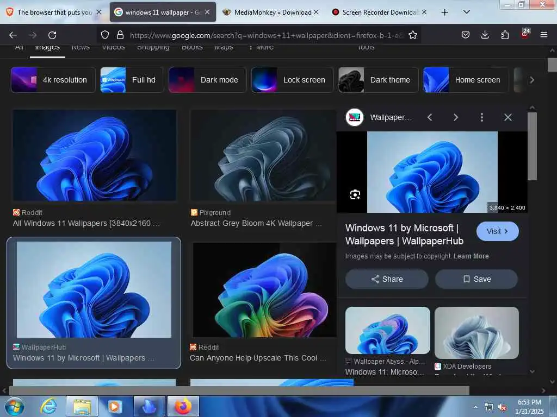The width and height of the screenshot is (557, 417).
Task: Open the selected WallpaperHub blue bloom thumbnail
Action: click(94, 289)
